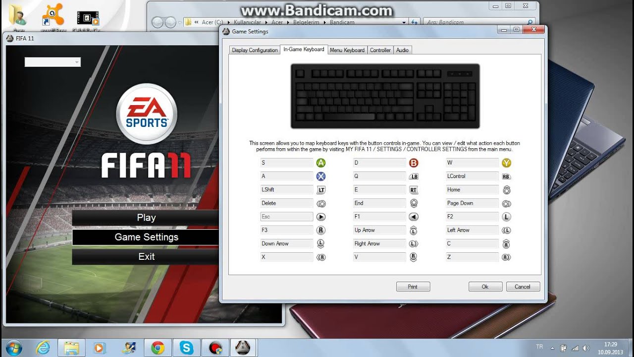This screenshot has width=634, height=357.
Task: Click Exit in the FIFA 11 launcher
Action: point(146,257)
